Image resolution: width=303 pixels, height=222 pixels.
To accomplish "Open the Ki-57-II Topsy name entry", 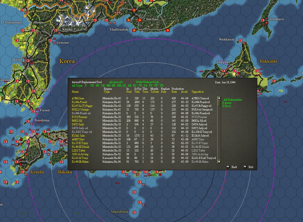I will [80, 143].
